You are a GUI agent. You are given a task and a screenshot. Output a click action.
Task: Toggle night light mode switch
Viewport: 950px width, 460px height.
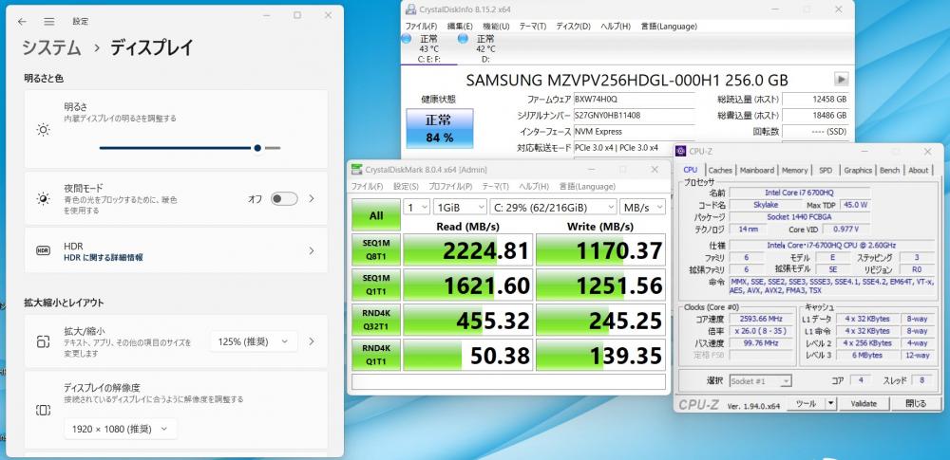(x=284, y=198)
